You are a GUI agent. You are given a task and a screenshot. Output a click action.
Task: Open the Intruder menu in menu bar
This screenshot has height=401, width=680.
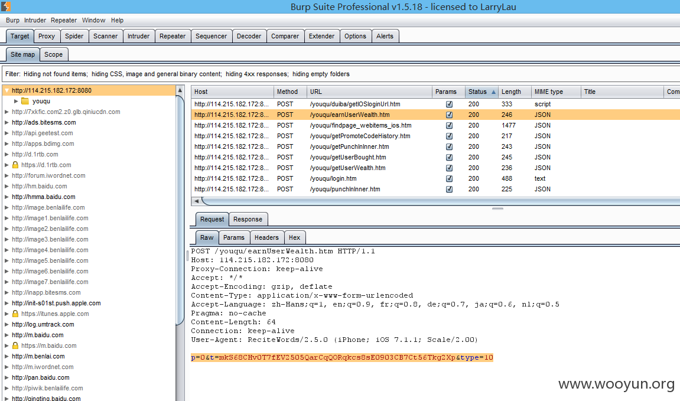click(x=35, y=20)
